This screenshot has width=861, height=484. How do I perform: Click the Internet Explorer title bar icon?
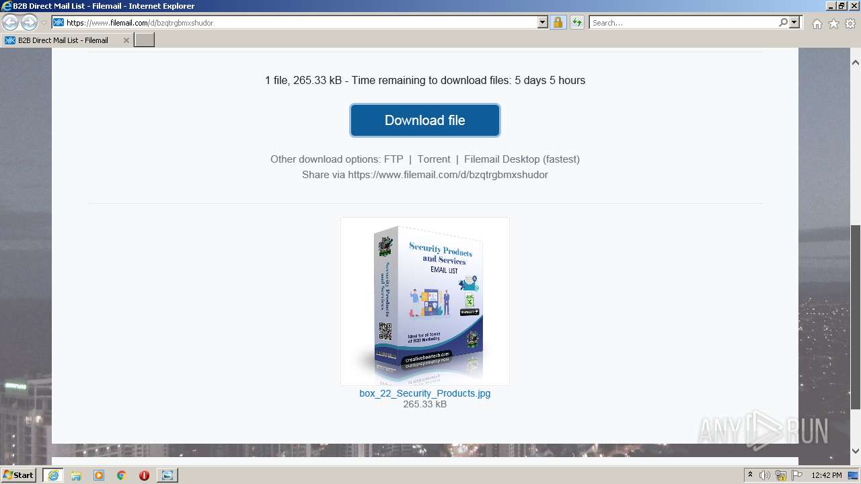pos(7,6)
